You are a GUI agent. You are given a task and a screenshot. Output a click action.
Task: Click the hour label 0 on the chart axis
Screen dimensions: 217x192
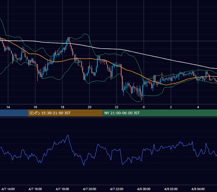tap(144, 107)
